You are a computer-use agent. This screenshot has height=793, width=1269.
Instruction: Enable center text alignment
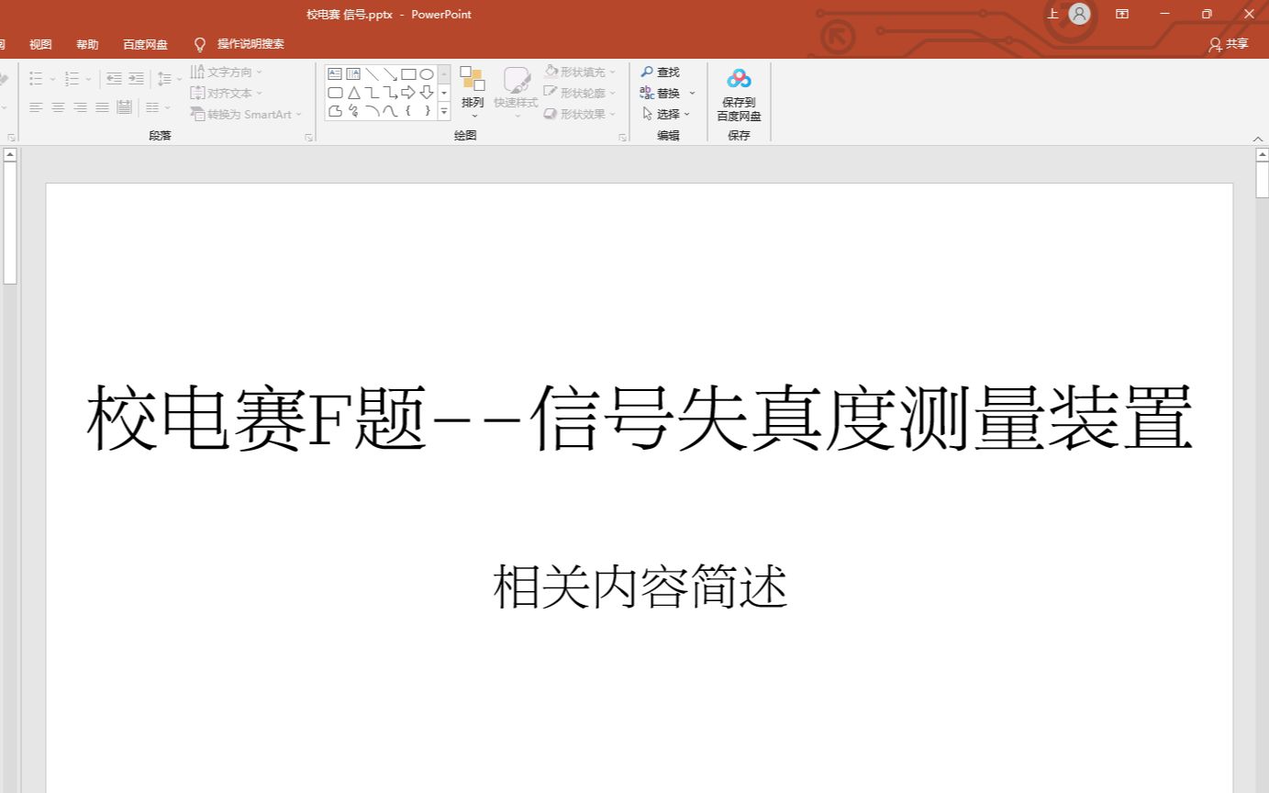click(x=58, y=107)
